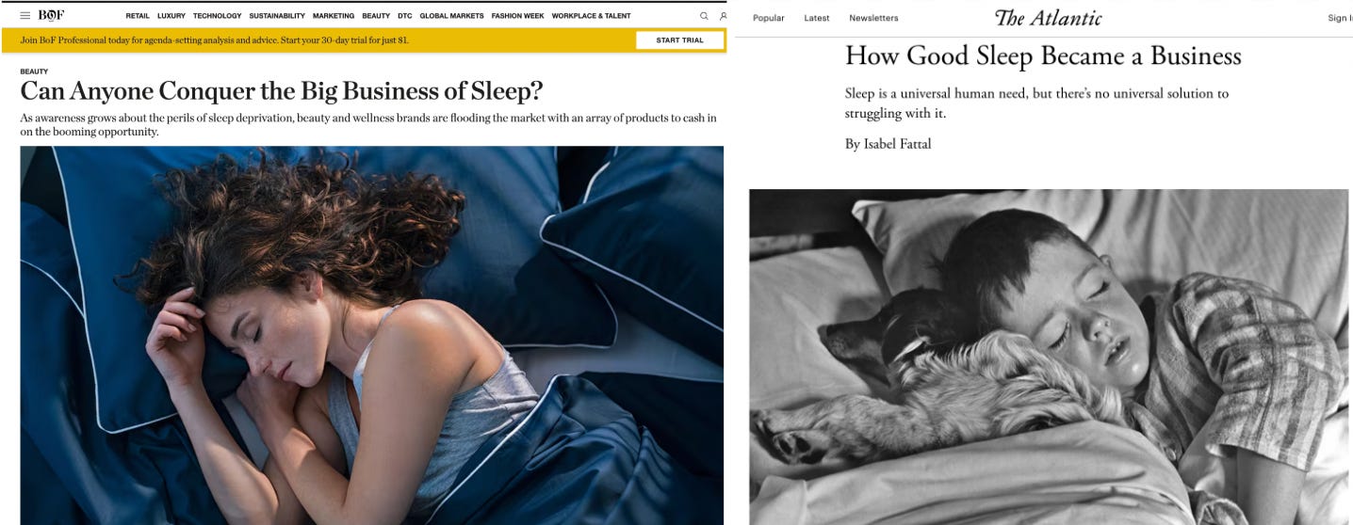Screen dimensions: 1353x525
Task: Open the BoF hamburger menu icon
Action: (25, 16)
